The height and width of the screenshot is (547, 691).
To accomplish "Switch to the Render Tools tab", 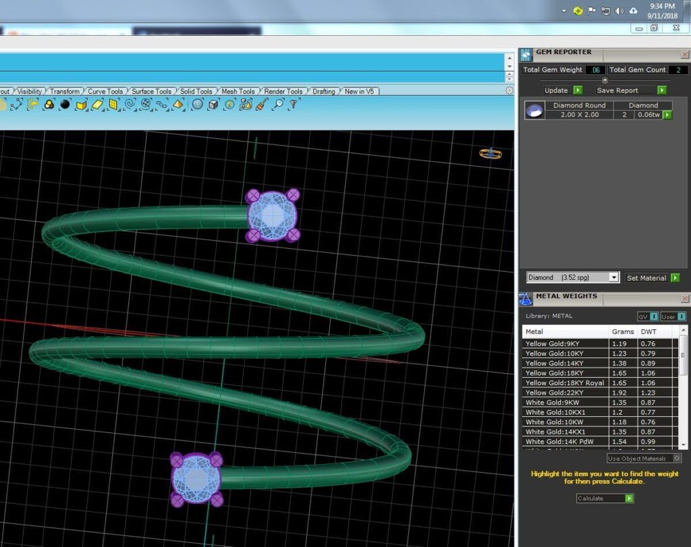I will pos(283,91).
